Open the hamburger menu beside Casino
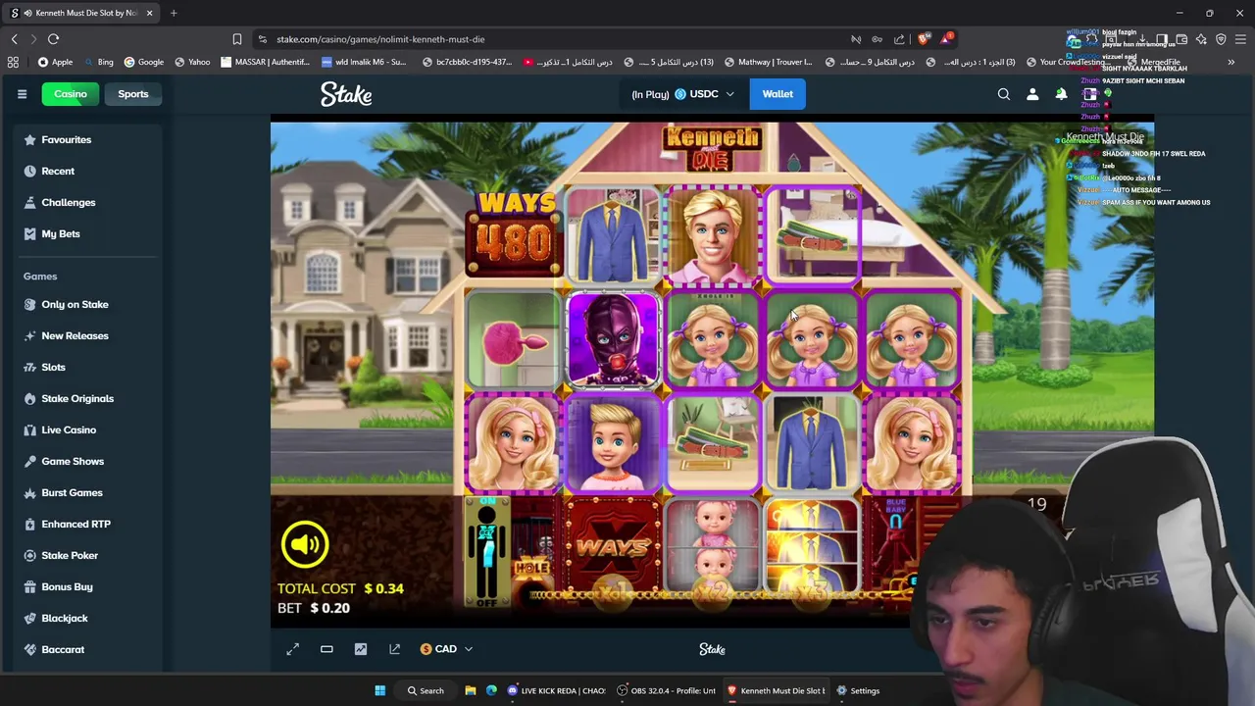1255x706 pixels. (x=22, y=94)
